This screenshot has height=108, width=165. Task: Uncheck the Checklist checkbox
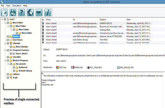pyautogui.click(x=8, y=57)
